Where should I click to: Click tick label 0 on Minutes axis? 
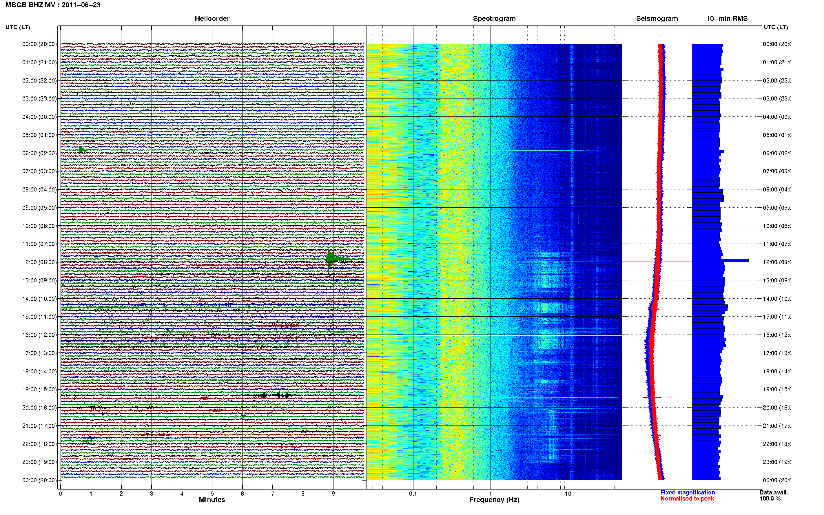61,494
